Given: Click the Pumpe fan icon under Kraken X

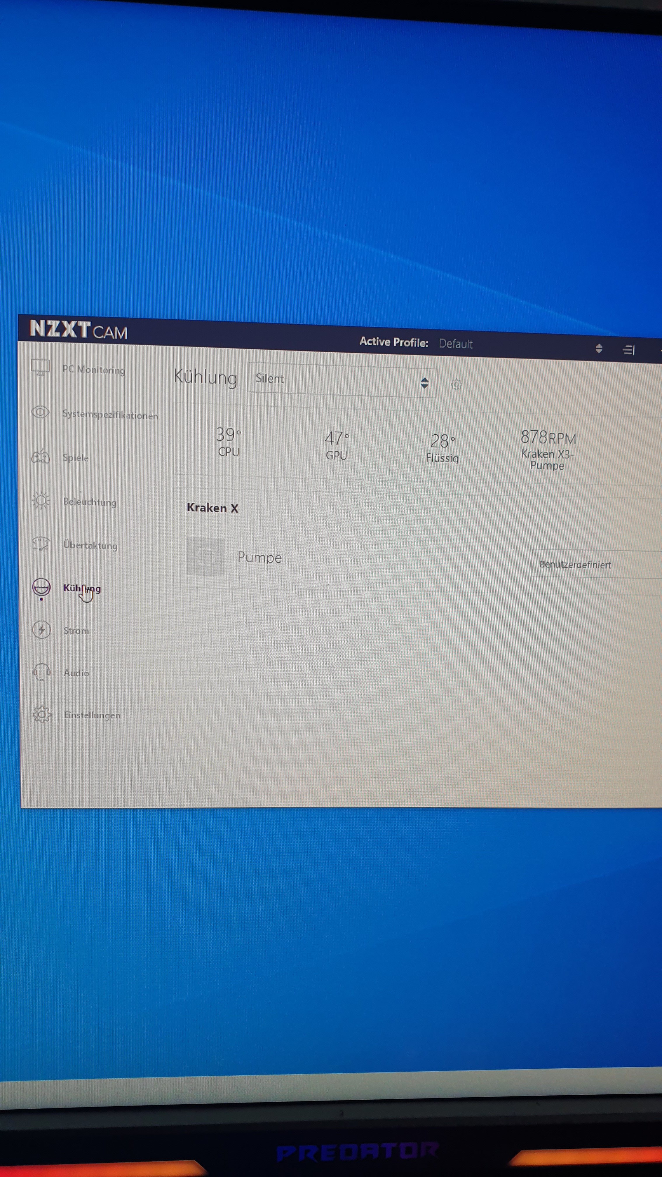Looking at the screenshot, I should [205, 556].
